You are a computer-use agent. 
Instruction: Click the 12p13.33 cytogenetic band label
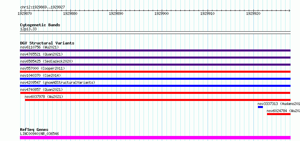tap(28, 29)
